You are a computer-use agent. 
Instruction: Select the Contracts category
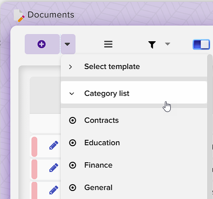(x=134, y=120)
